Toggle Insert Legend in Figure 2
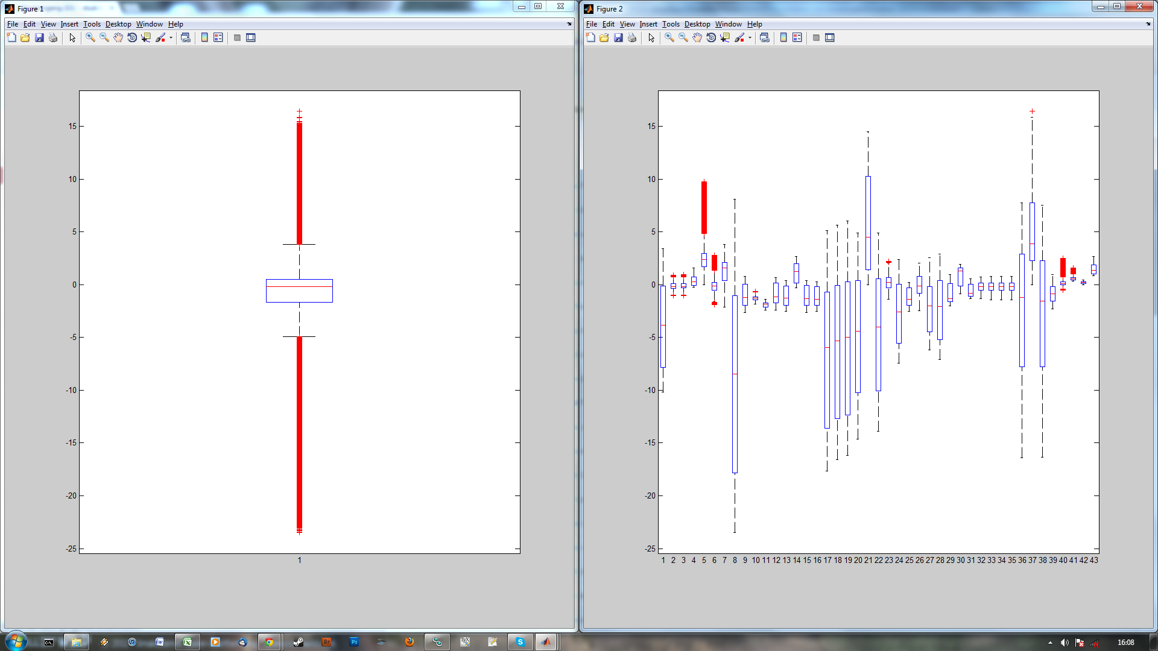The width and height of the screenshot is (1158, 651). [x=797, y=37]
